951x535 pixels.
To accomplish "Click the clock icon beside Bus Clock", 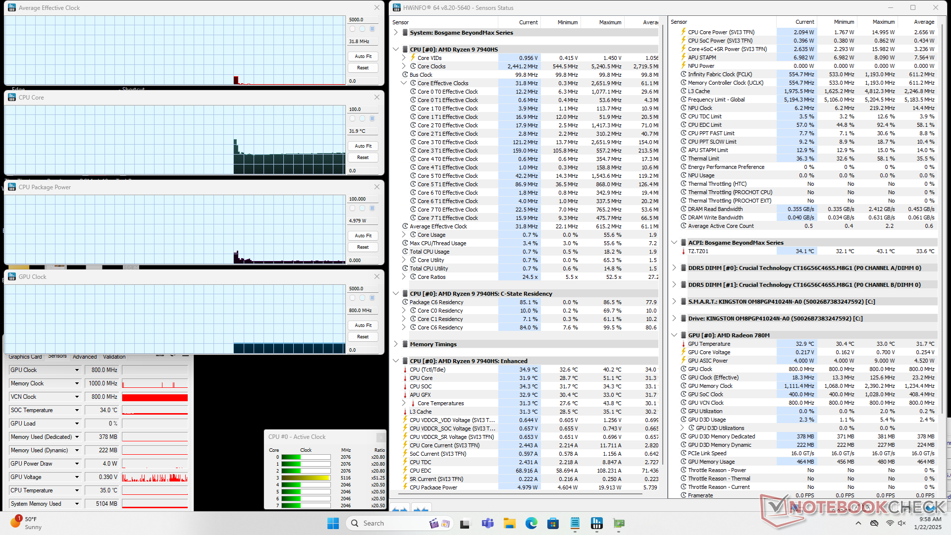I will click(x=405, y=75).
